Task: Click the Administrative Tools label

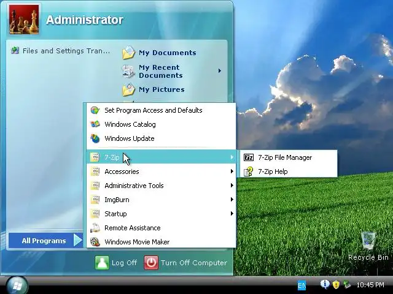Action: pyautogui.click(x=134, y=186)
